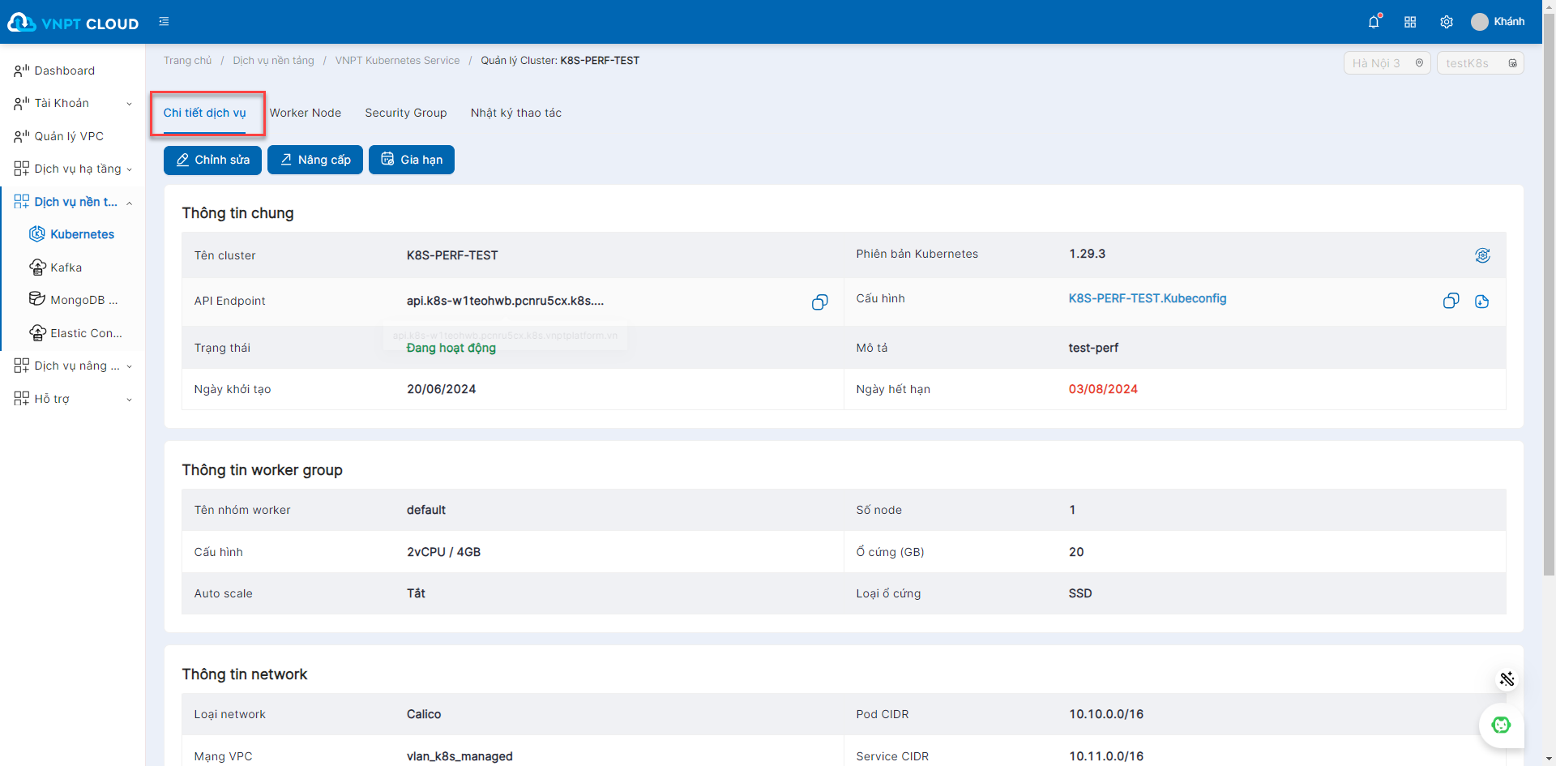The width and height of the screenshot is (1556, 766).
Task: Click the MongoDB sidebar icon
Action: [x=37, y=299]
